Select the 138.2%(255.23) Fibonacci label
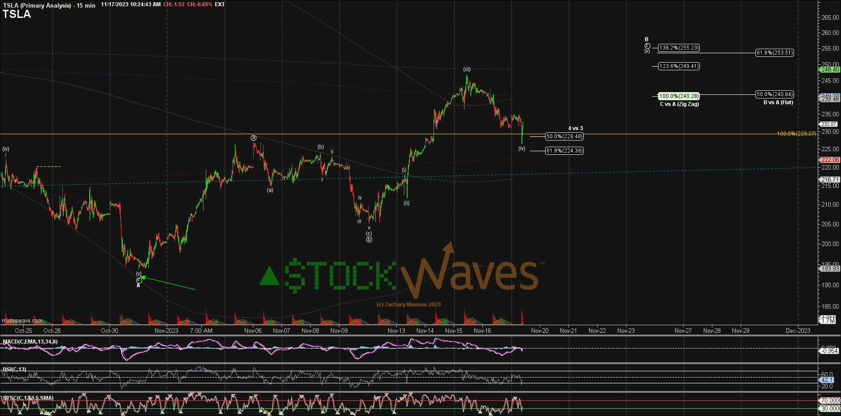The image size is (841, 416). (679, 48)
